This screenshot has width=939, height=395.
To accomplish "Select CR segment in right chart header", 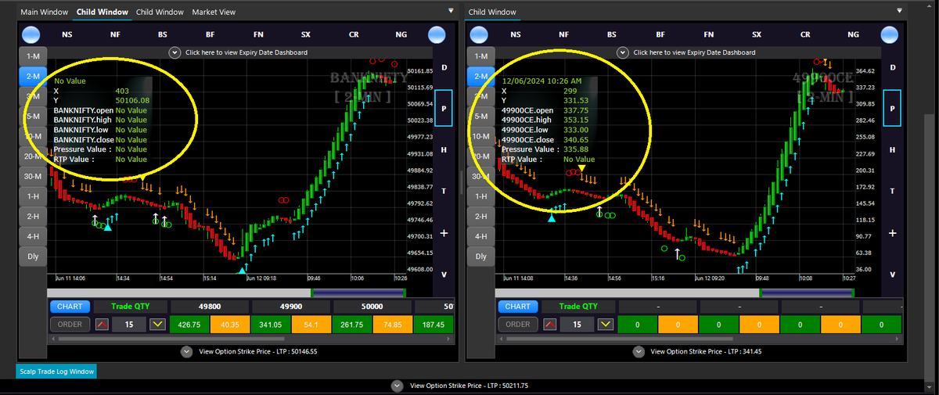I will tap(805, 34).
